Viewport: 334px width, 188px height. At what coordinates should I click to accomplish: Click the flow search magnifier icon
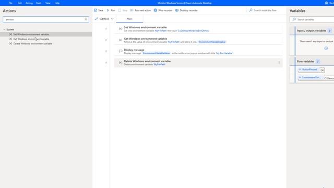tap(250, 10)
